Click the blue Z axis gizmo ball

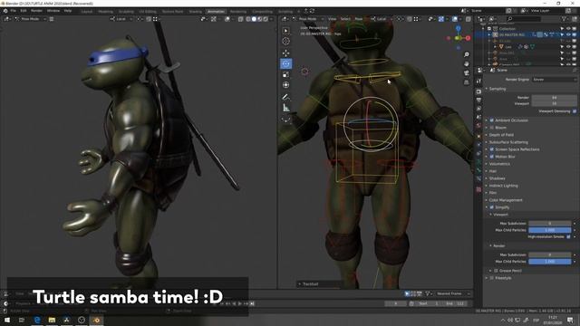[459, 28]
